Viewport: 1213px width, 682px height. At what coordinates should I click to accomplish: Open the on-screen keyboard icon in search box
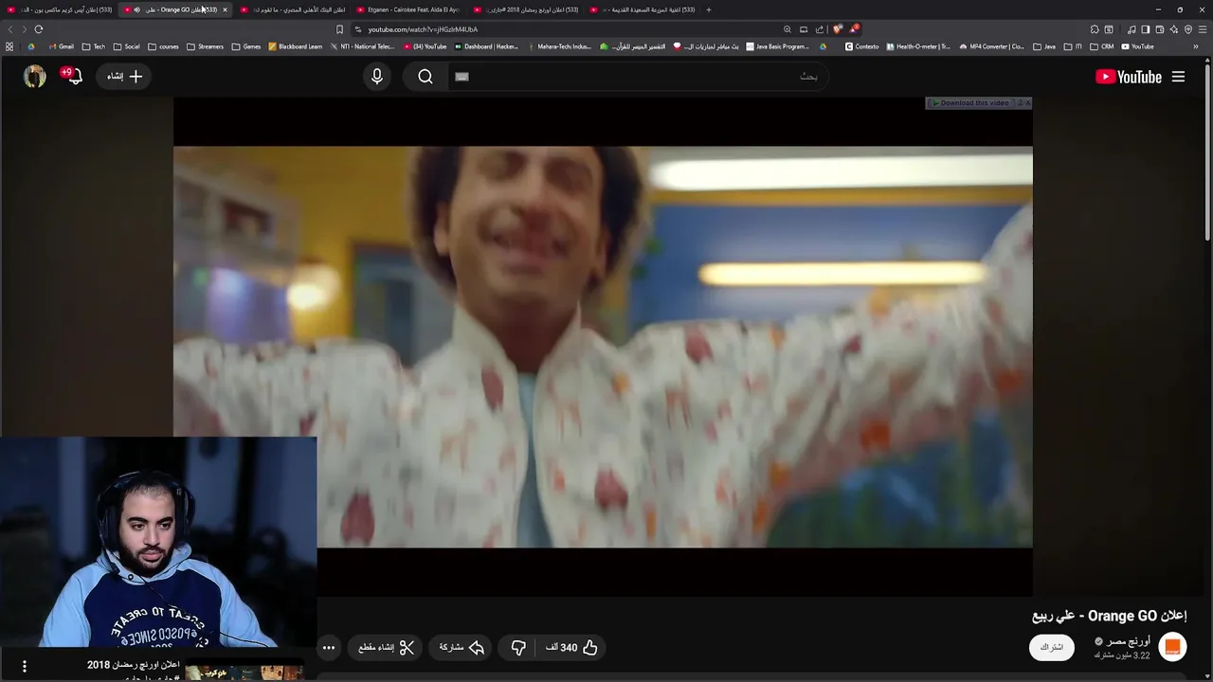[462, 77]
